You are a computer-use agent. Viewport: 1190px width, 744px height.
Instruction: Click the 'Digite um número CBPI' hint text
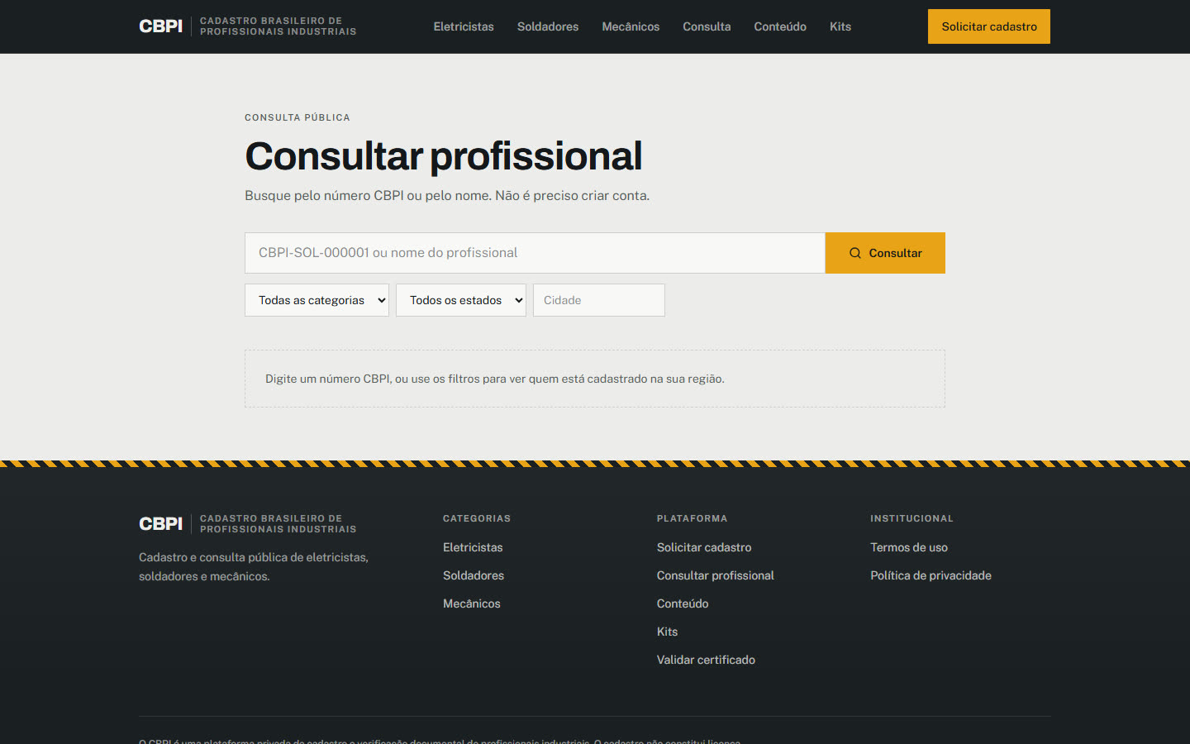495,379
